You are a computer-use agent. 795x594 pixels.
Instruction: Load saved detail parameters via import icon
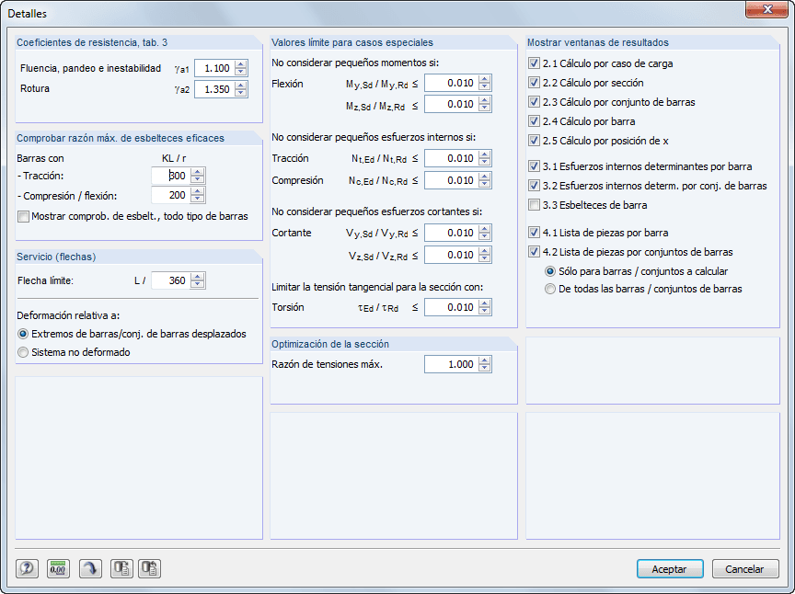point(150,568)
